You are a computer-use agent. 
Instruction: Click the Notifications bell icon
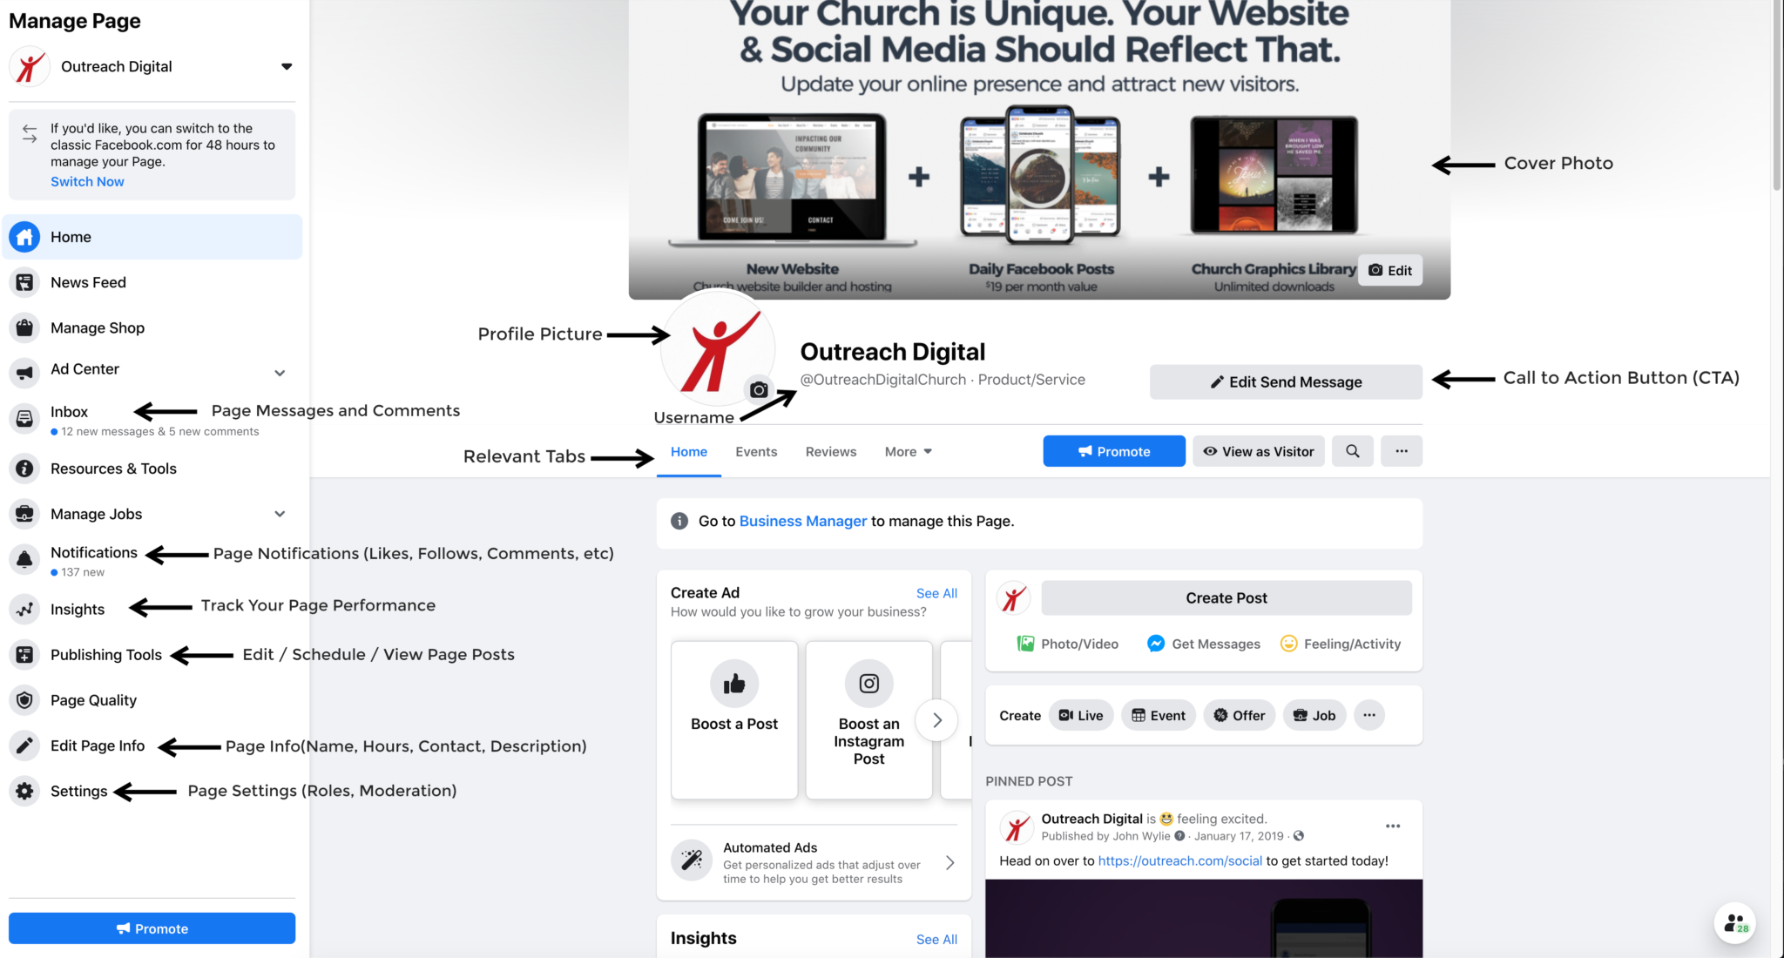(x=24, y=559)
